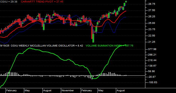The width and height of the screenshot is (176, 93).
Task: Click the 25.00 price axis value
Action: point(152,23)
